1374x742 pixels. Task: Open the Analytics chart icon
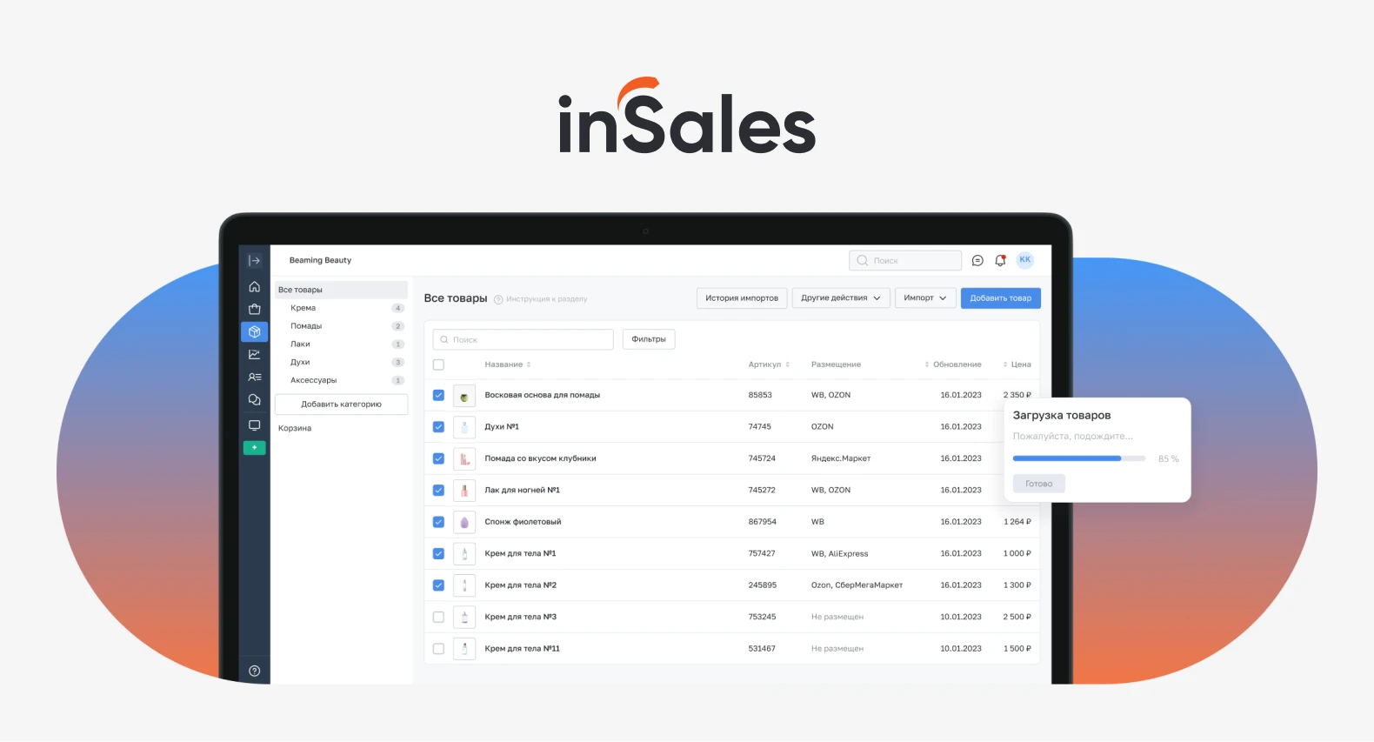pos(254,354)
